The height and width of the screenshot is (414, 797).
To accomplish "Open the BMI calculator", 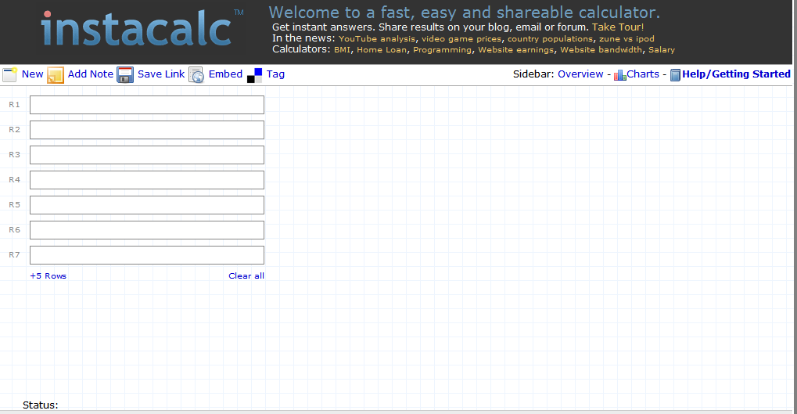I will (x=342, y=50).
